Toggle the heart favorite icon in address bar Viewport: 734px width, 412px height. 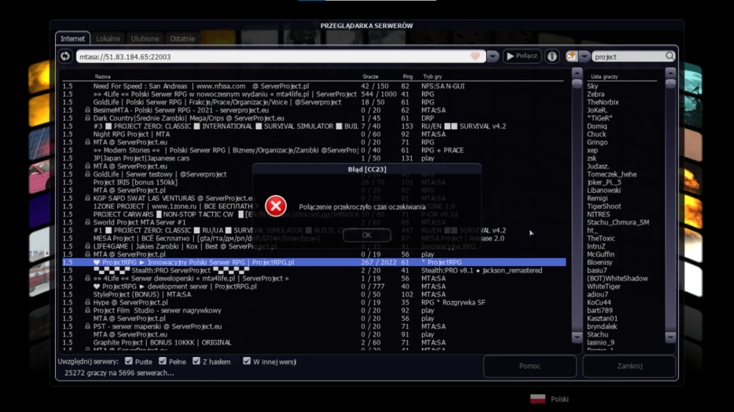(475, 56)
